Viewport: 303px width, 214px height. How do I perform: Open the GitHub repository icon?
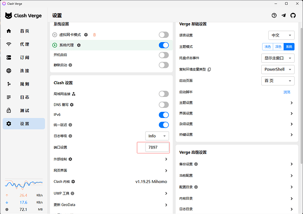pyautogui.click(x=293, y=15)
